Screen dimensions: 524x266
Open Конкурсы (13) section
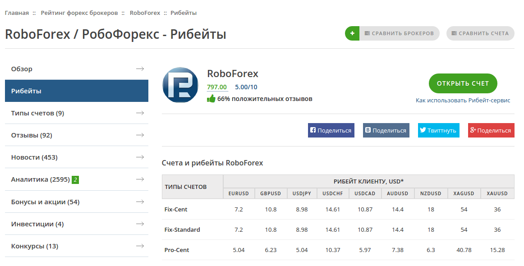[77, 246]
